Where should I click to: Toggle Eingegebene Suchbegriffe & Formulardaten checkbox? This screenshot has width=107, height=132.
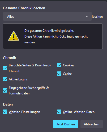(x=5, y=90)
